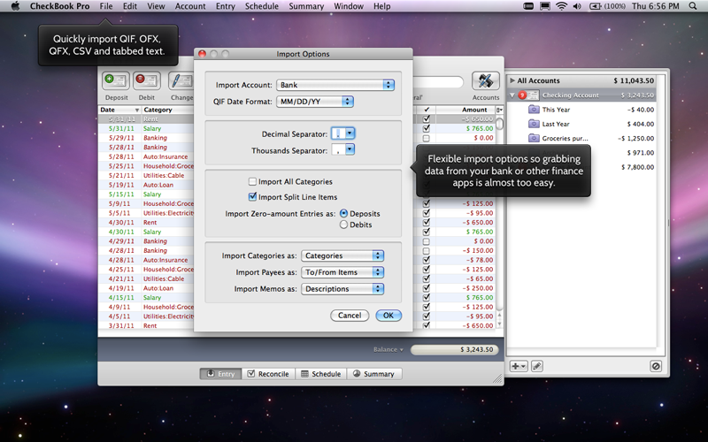Sort by the Category column header
The height and width of the screenshot is (442, 708).
tap(167, 110)
